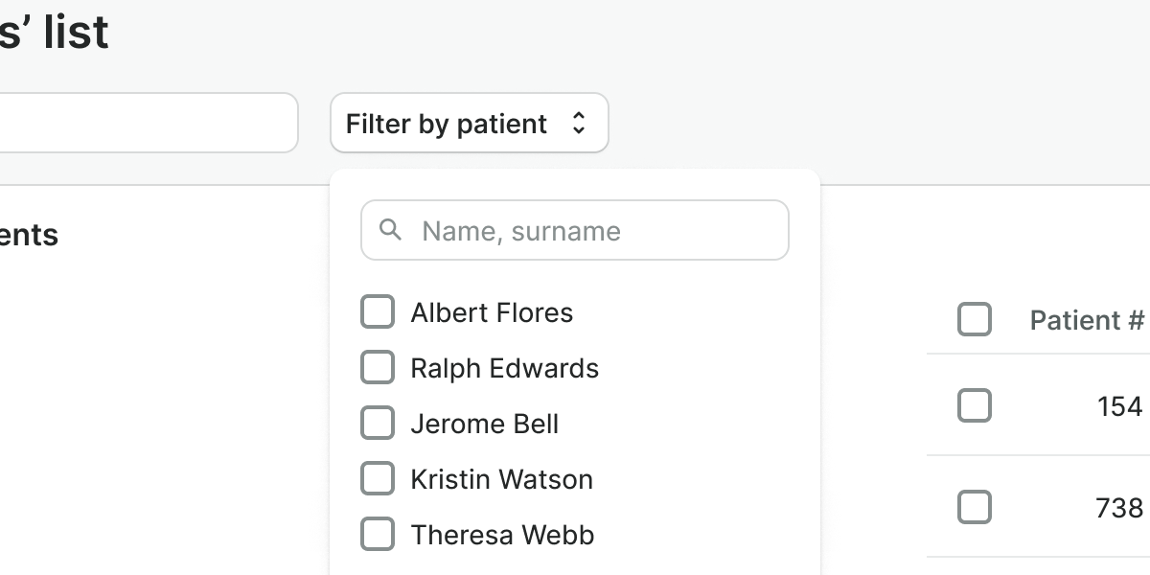The width and height of the screenshot is (1150, 575).
Task: Check the Ralph Edwards checkbox
Action: tap(377, 367)
